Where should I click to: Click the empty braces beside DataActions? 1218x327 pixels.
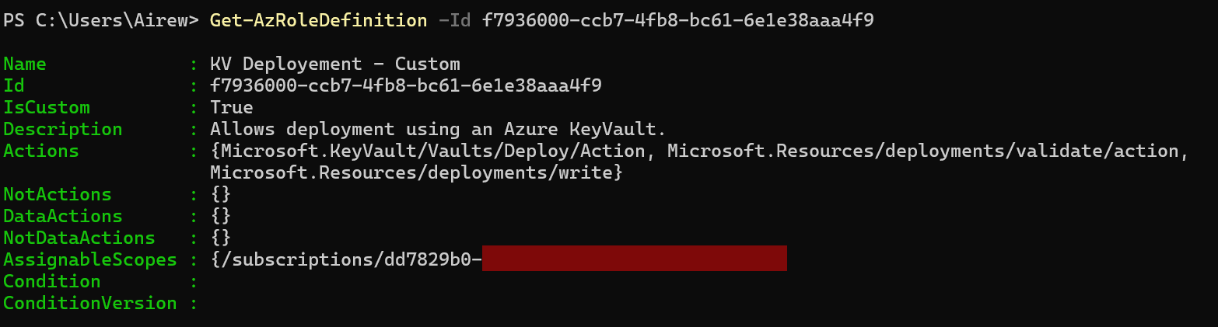[221, 216]
